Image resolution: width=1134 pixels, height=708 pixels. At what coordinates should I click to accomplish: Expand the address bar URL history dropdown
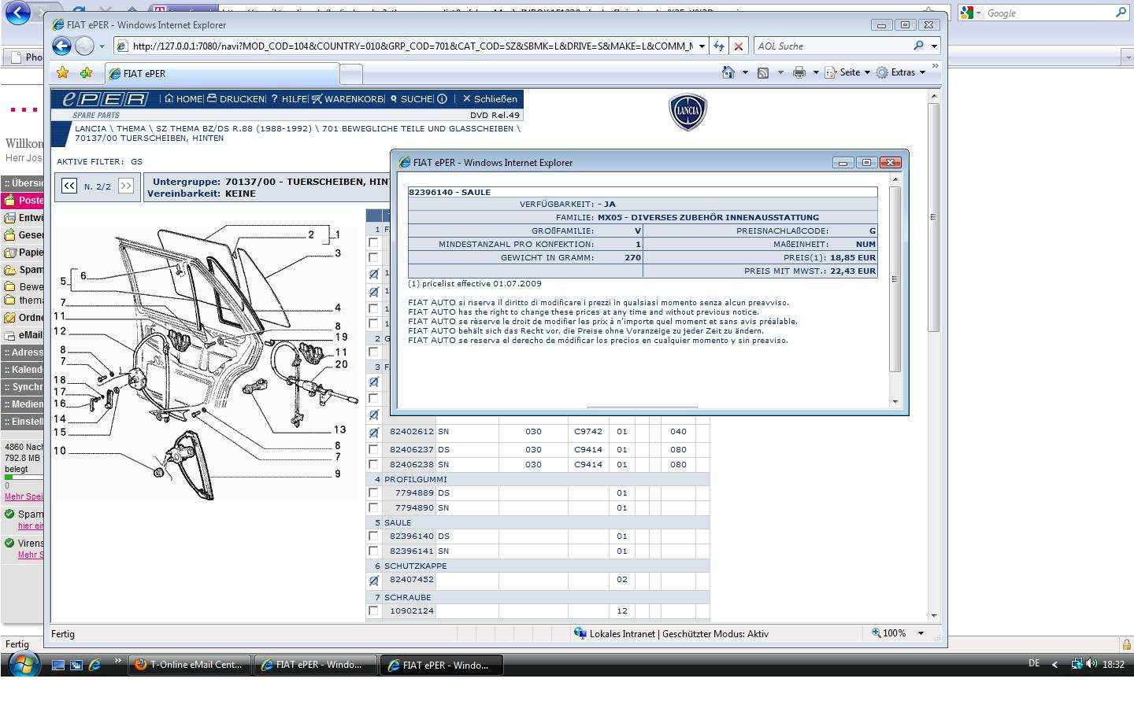702,46
